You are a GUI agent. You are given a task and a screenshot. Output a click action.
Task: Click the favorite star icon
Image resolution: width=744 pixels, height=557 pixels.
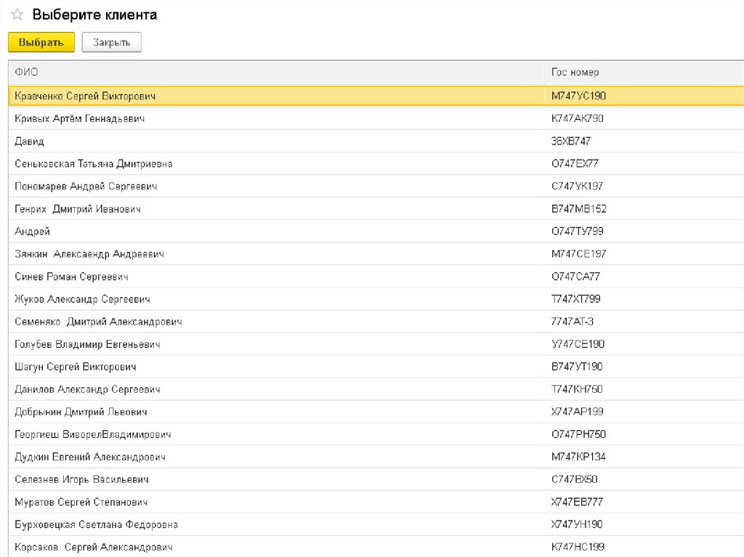pyautogui.click(x=17, y=15)
